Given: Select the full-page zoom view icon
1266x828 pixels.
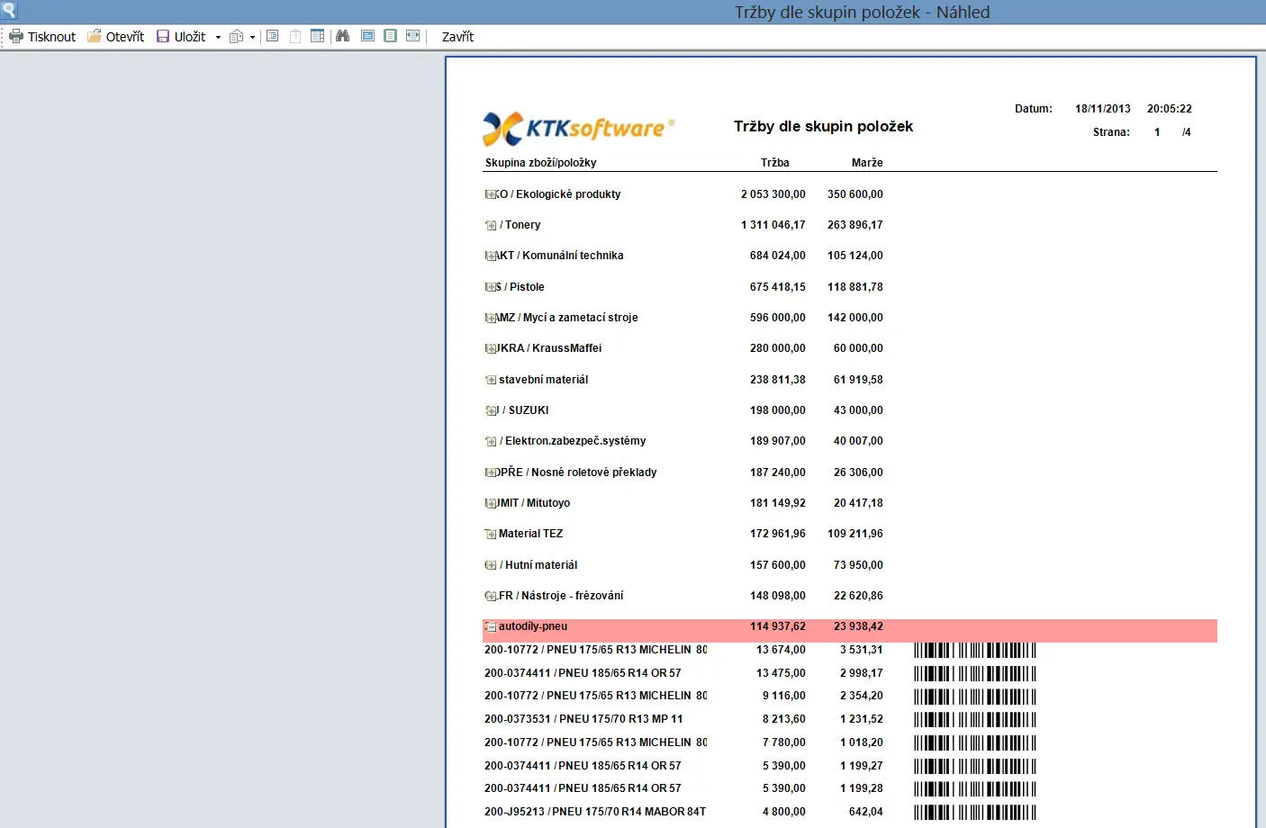Looking at the screenshot, I should 367,36.
